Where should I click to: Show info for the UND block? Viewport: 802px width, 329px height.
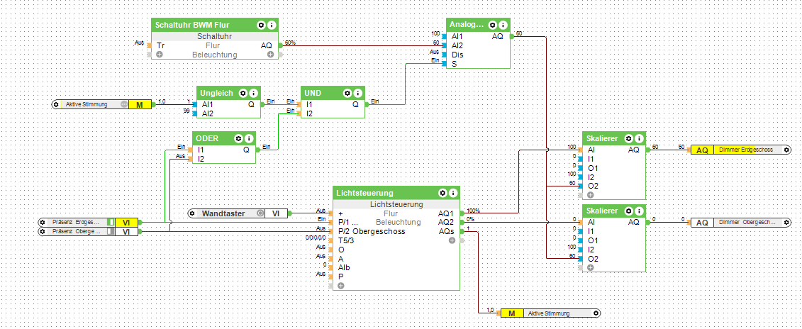tap(357, 93)
